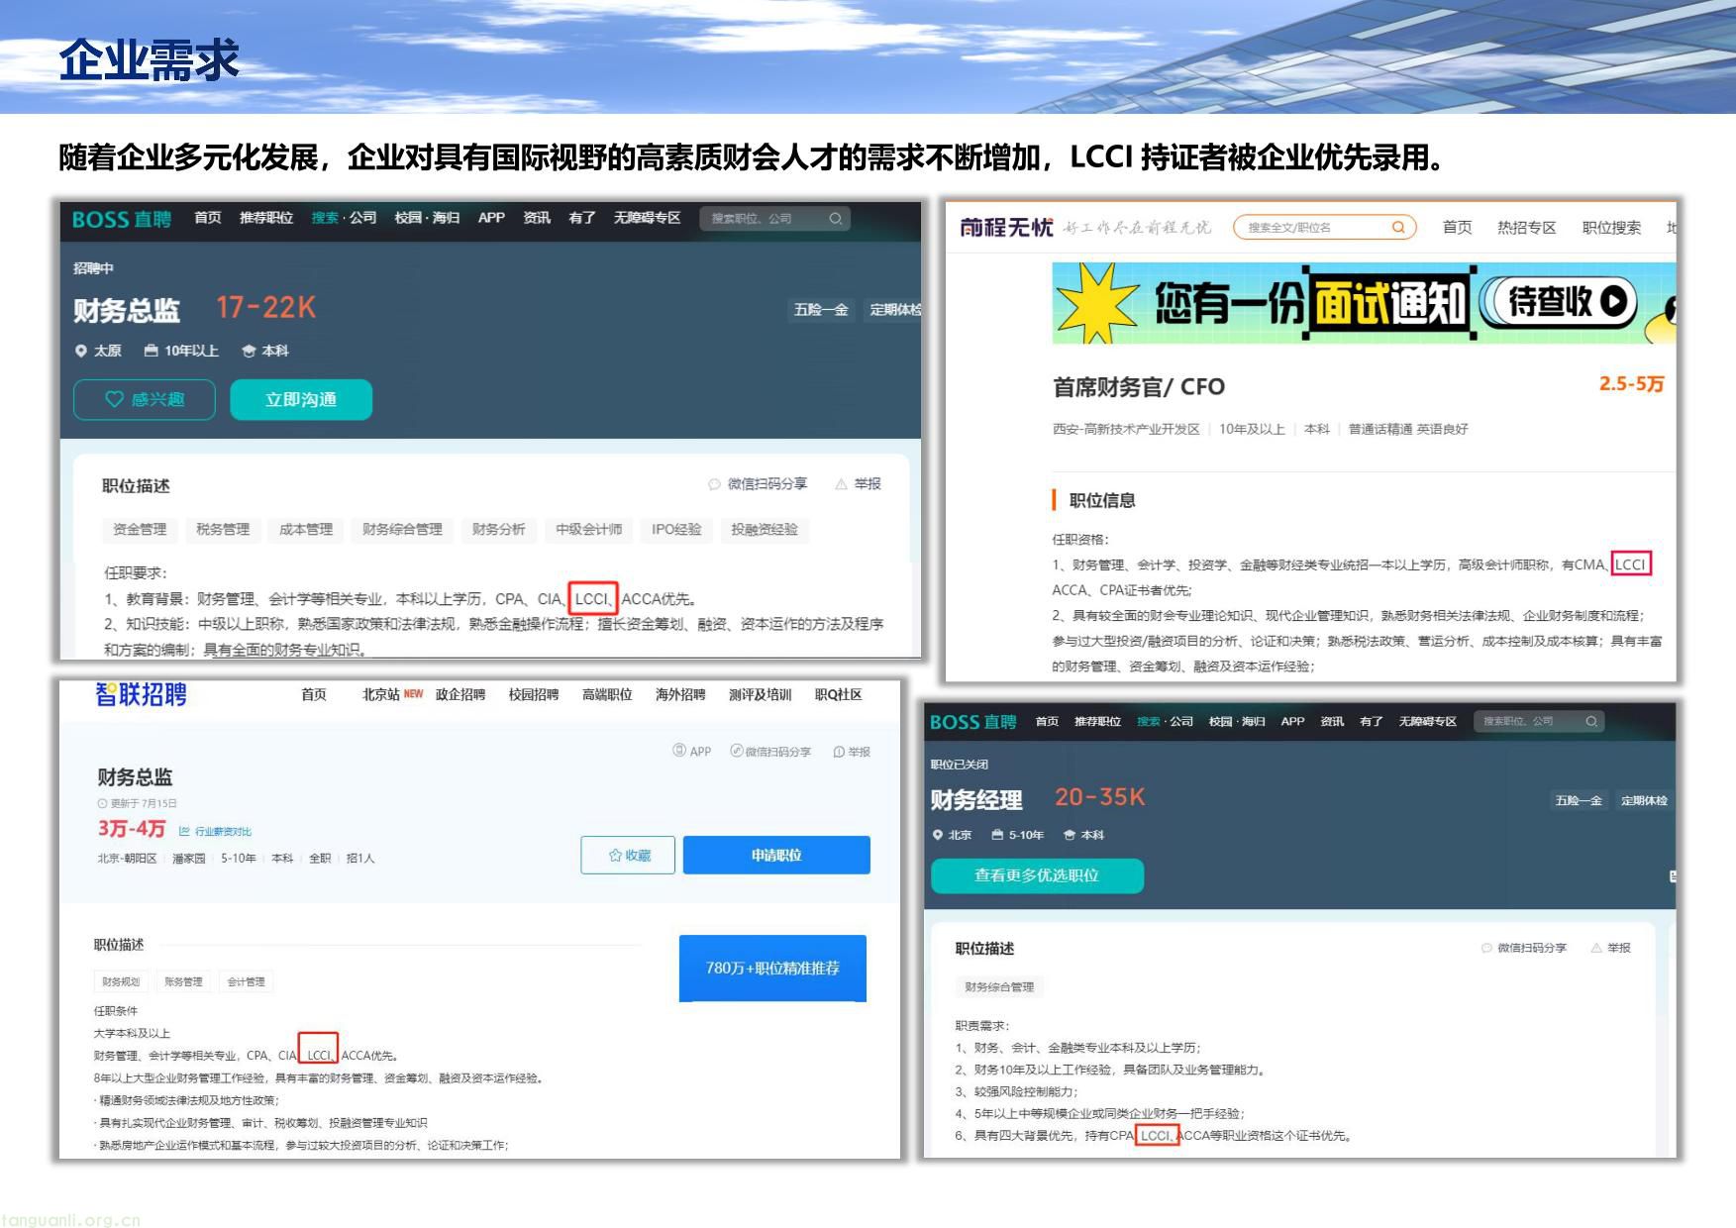Open APP link icon on 智联招聘 job page
Screen dimensions: 1736x1228
pos(692,751)
